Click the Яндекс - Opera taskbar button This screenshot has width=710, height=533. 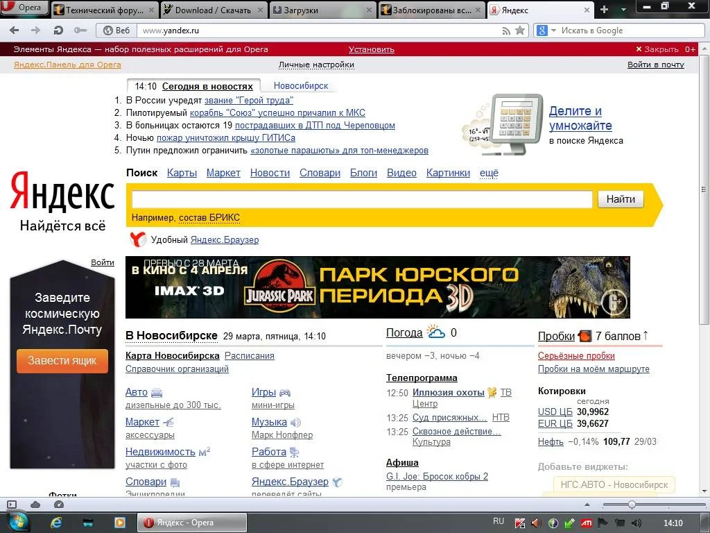192,523
